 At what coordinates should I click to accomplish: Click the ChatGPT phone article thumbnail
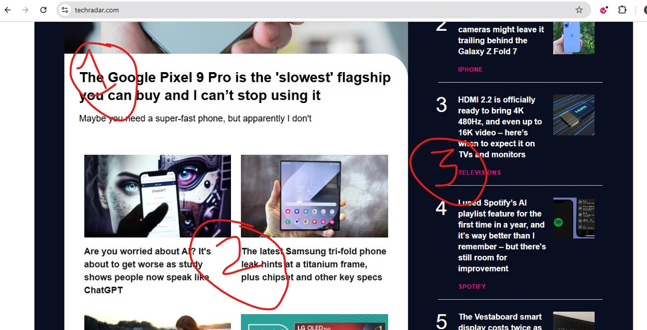(x=158, y=196)
